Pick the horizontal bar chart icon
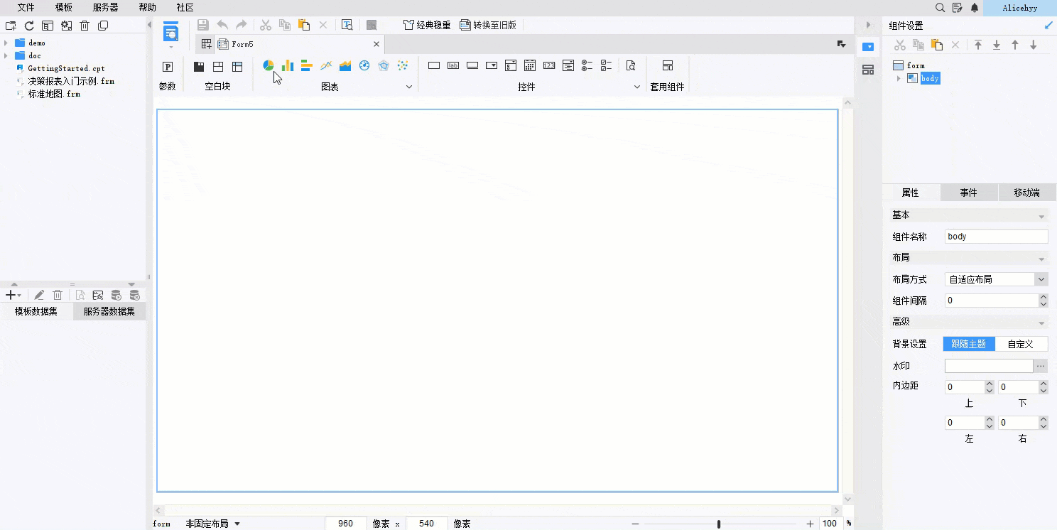 pyautogui.click(x=307, y=65)
